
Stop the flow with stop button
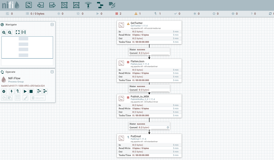[31, 91]
